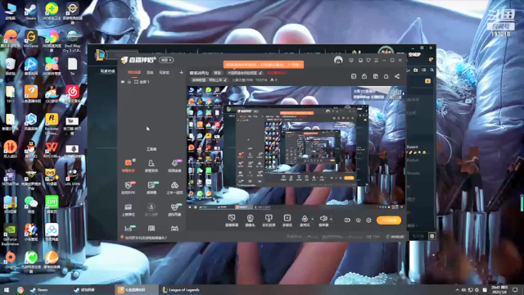The height and width of the screenshot is (295, 524).
Task: Click the orange notification banner at the top
Action: [x=264, y=65]
